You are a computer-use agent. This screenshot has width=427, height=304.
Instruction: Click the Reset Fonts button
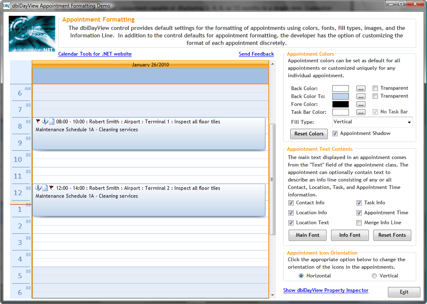click(x=392, y=235)
